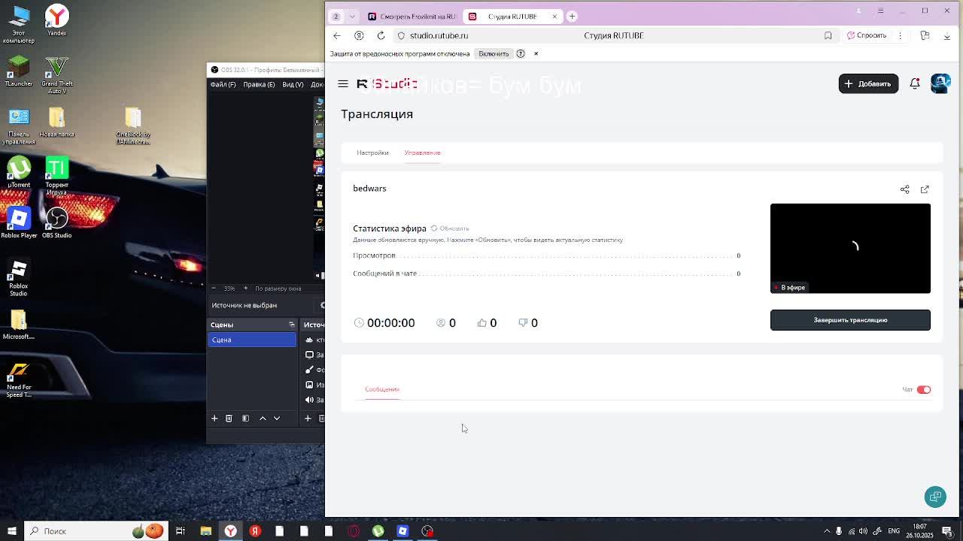Move the scene down in OBS
The image size is (963, 541).
pyautogui.click(x=277, y=419)
